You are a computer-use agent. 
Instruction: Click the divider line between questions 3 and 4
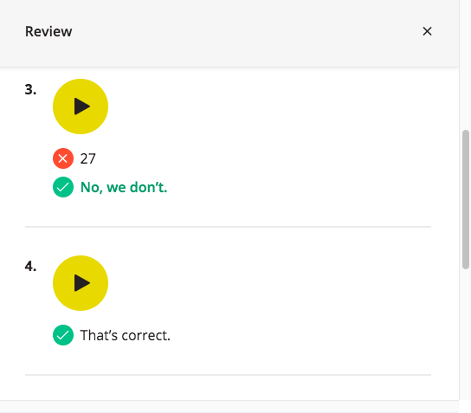tap(228, 227)
